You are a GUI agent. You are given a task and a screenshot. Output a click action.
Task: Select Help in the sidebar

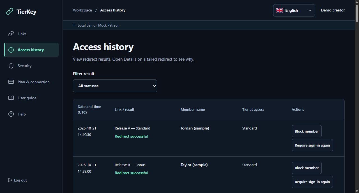31,114
